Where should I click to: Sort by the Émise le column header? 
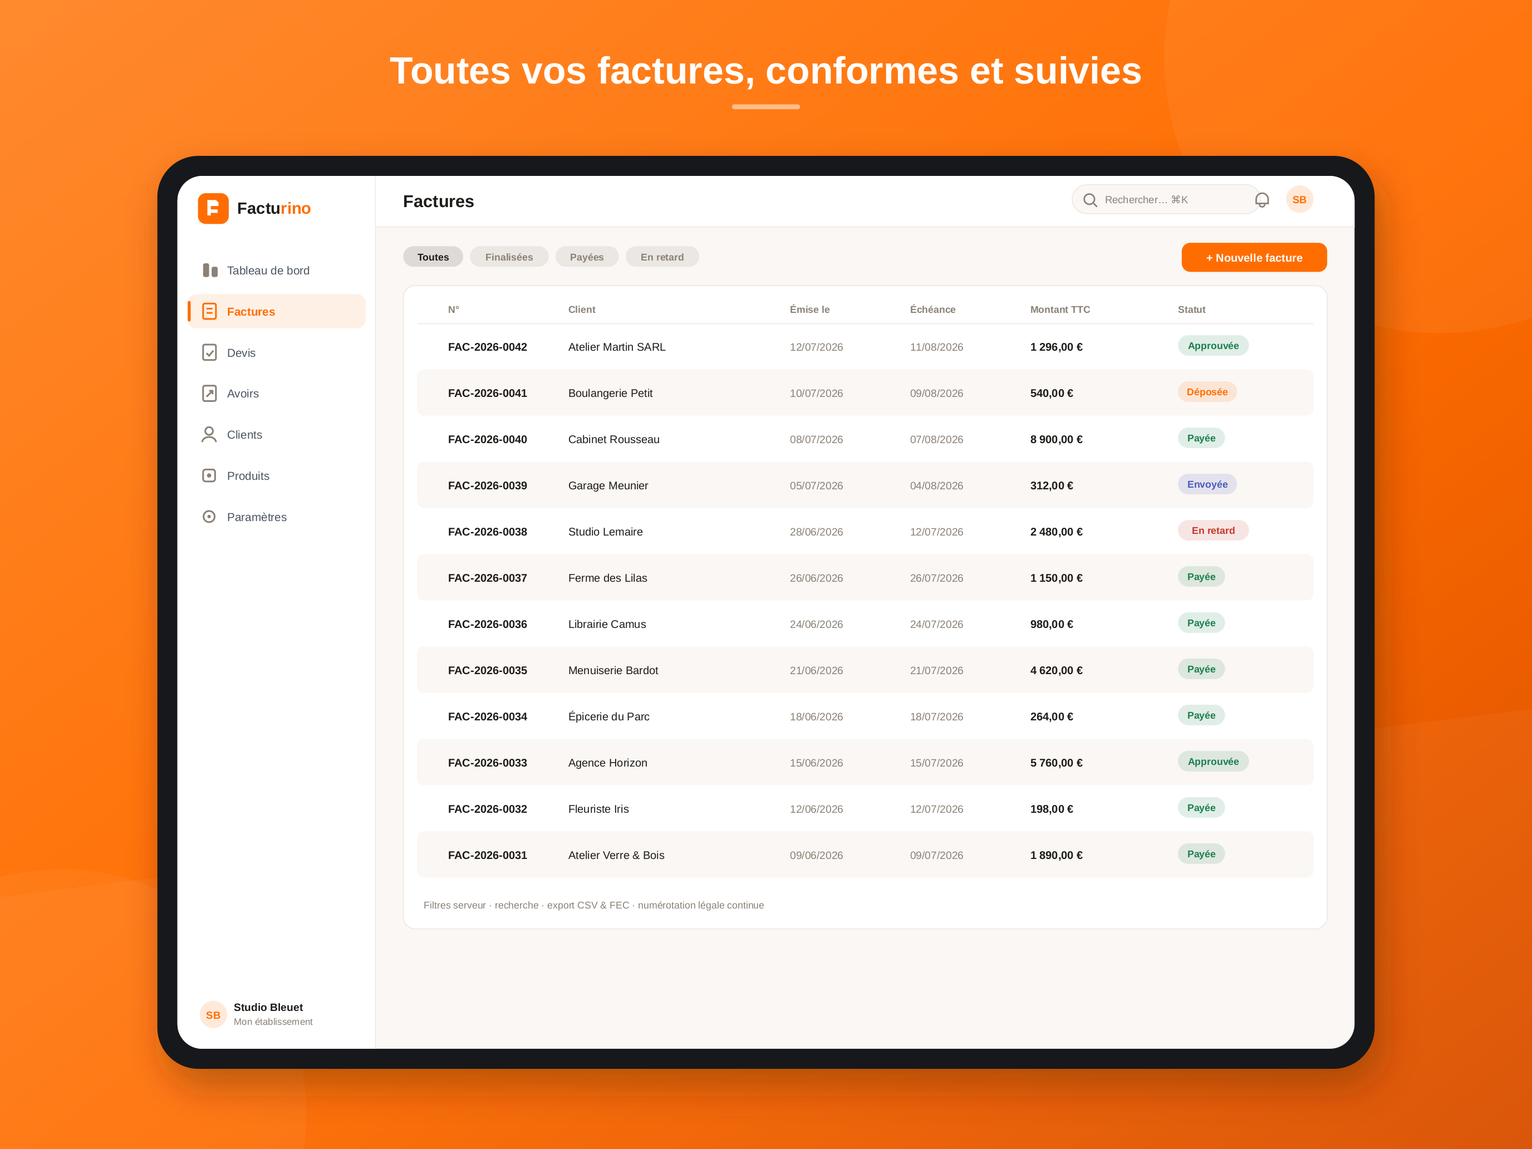pyautogui.click(x=809, y=310)
